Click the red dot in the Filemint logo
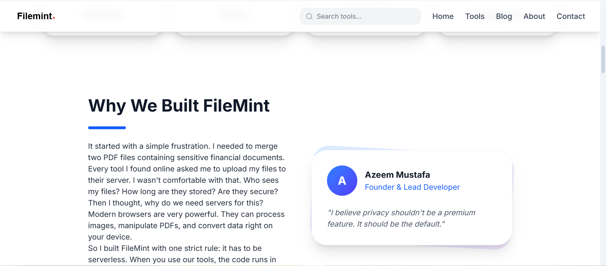 [x=54, y=18]
